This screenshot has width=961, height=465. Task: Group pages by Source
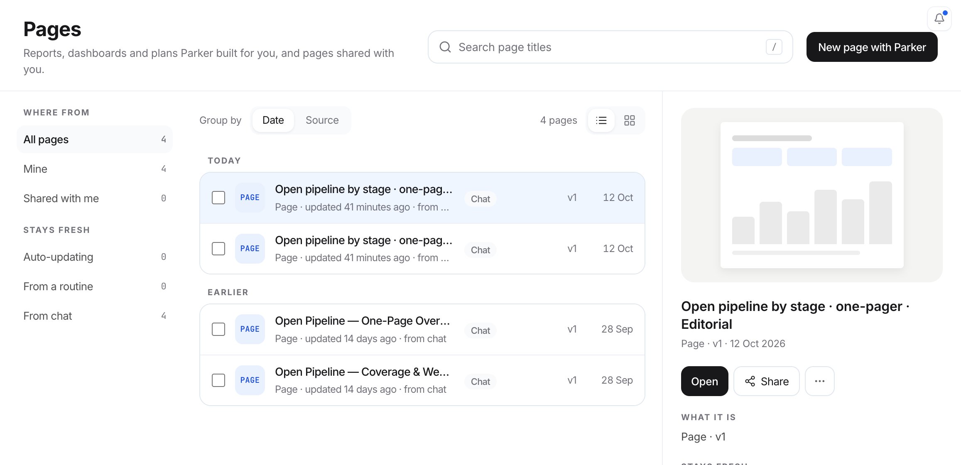(322, 120)
